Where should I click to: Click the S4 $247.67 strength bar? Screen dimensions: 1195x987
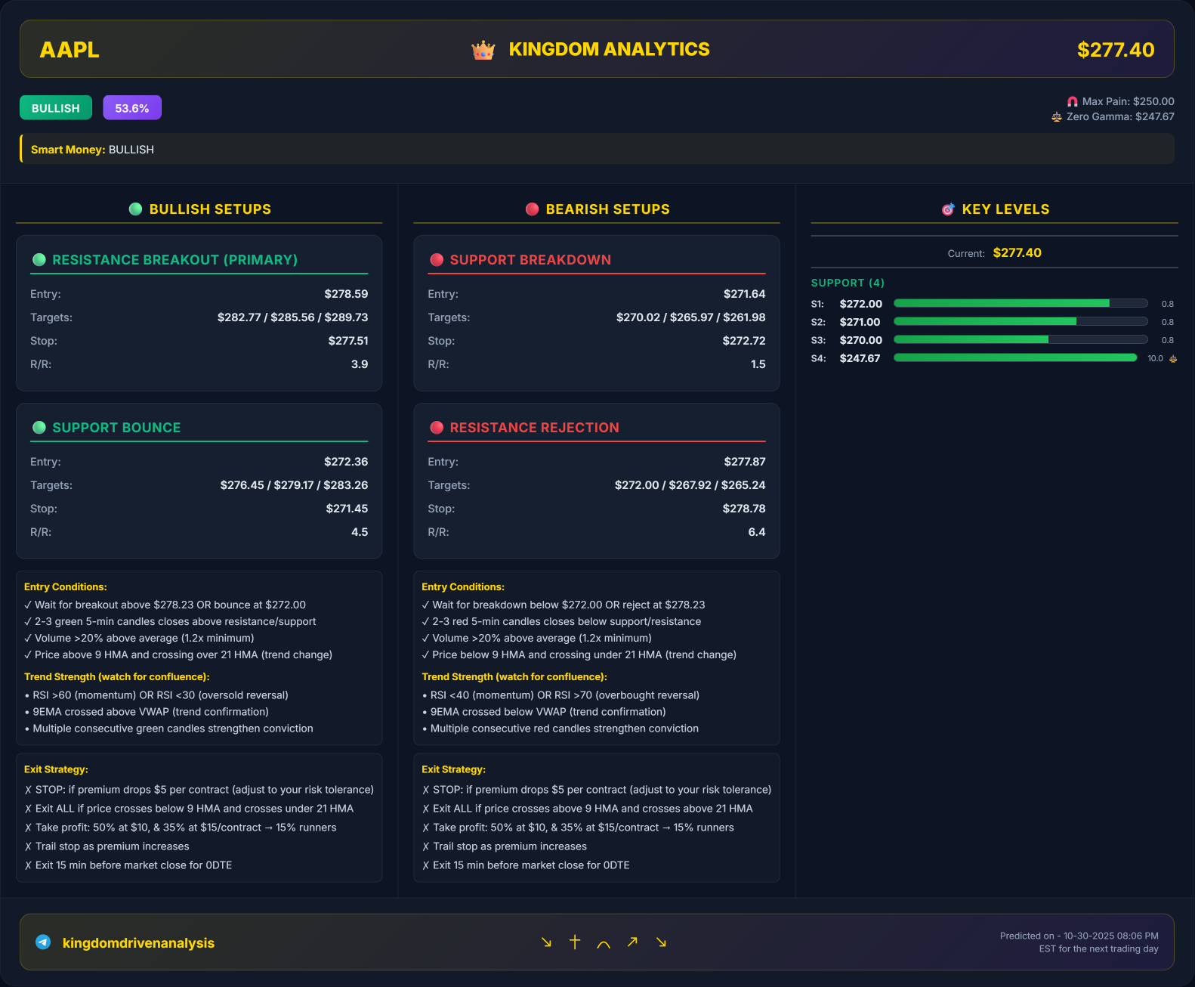(x=1015, y=357)
